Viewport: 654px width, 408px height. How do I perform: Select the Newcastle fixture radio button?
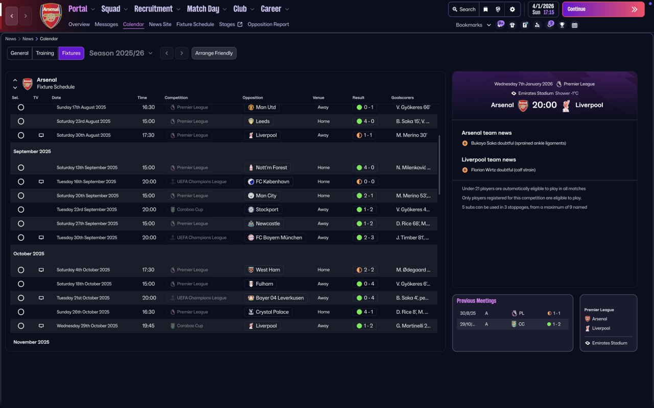(x=21, y=223)
